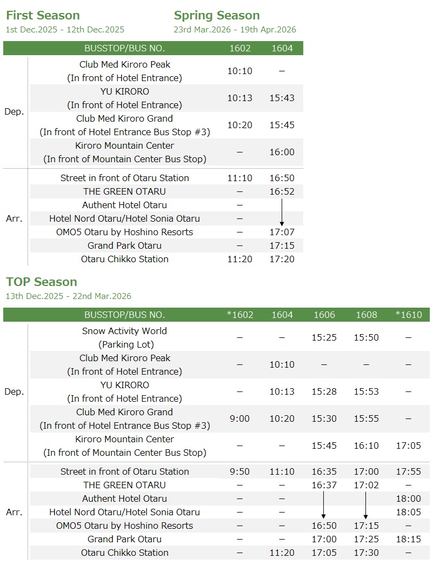Click the *1610 bus column header
433x565 pixels.
point(408,315)
